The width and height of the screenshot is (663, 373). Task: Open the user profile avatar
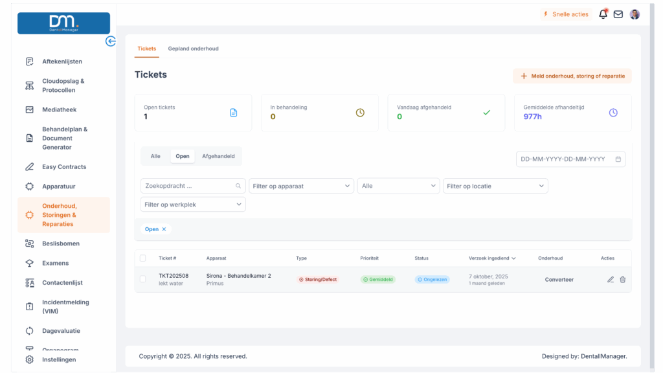click(635, 14)
